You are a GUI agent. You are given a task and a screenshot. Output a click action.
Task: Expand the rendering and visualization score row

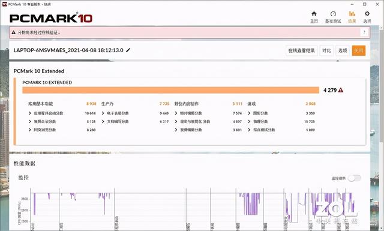(x=208, y=122)
